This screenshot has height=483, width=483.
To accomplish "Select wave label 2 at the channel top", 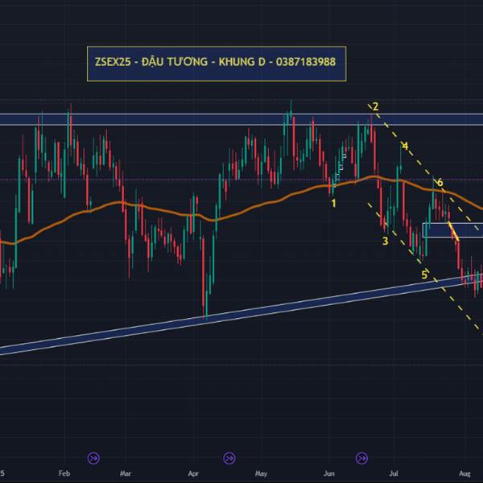I will [375, 106].
